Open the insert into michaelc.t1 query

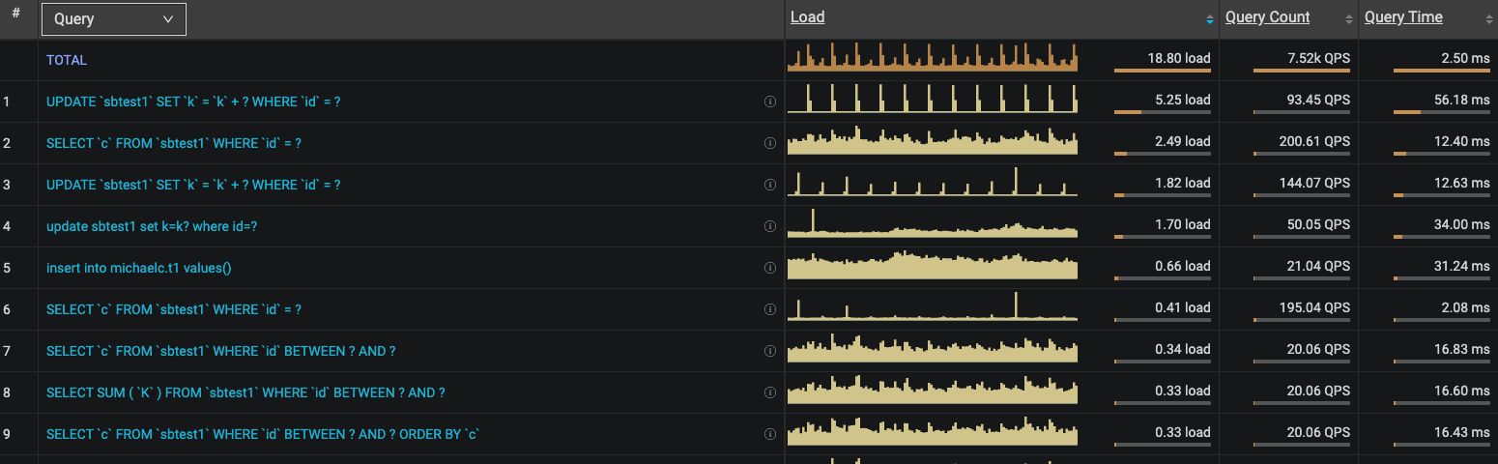(x=139, y=268)
